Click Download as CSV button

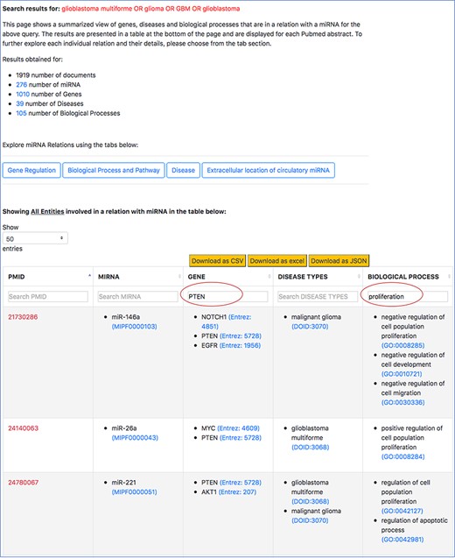tap(218, 261)
